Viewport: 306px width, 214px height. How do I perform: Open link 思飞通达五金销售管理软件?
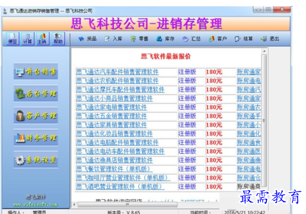pos(111,116)
